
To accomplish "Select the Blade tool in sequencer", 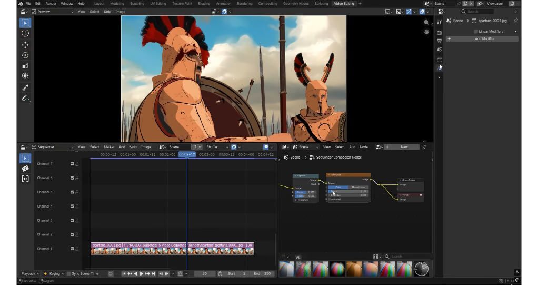I will click(x=25, y=169).
